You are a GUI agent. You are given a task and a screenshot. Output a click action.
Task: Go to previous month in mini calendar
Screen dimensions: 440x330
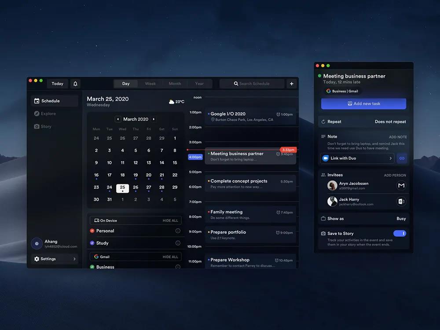(x=118, y=119)
